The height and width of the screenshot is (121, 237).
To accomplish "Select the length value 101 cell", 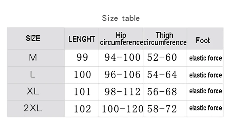I will point(82,92).
